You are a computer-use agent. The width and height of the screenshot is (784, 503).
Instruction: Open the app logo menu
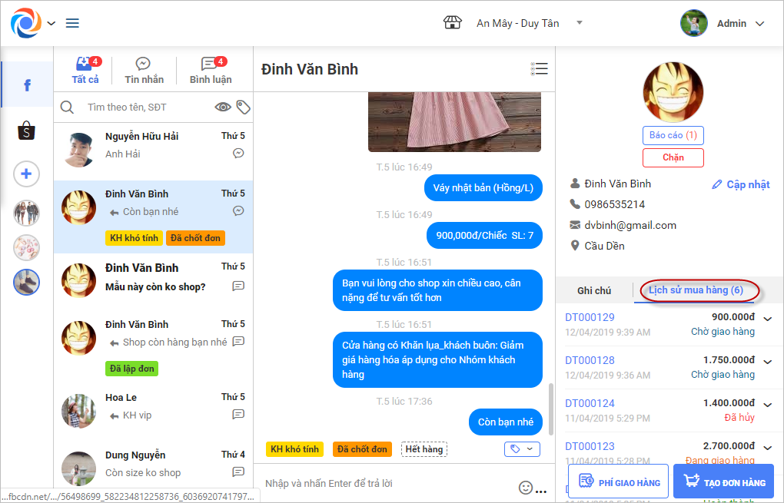(x=26, y=23)
